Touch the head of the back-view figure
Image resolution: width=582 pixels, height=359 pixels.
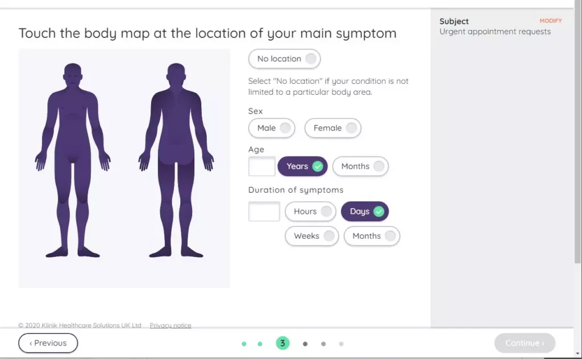[176, 75]
